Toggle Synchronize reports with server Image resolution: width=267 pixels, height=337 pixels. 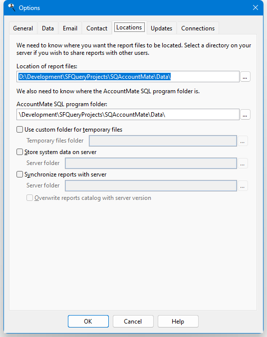(x=20, y=174)
